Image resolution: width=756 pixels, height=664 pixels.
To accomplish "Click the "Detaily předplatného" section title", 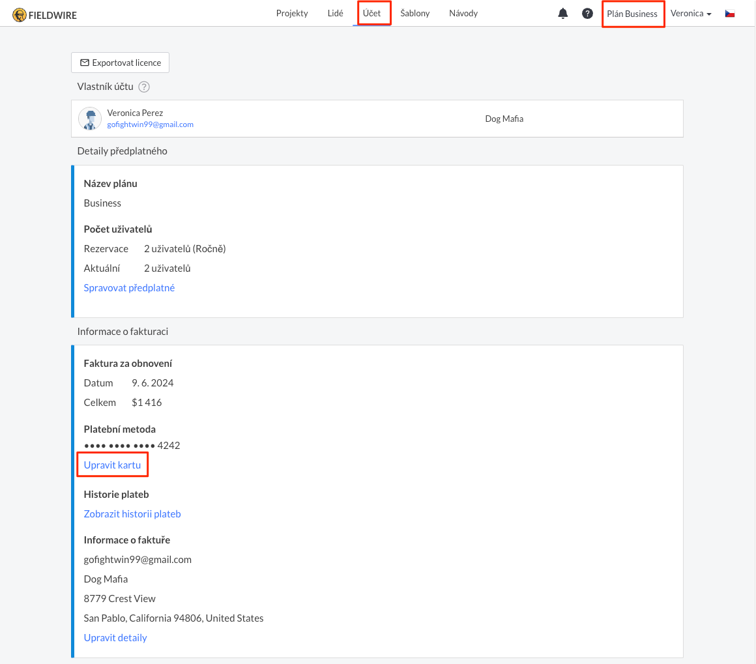I will [123, 151].
